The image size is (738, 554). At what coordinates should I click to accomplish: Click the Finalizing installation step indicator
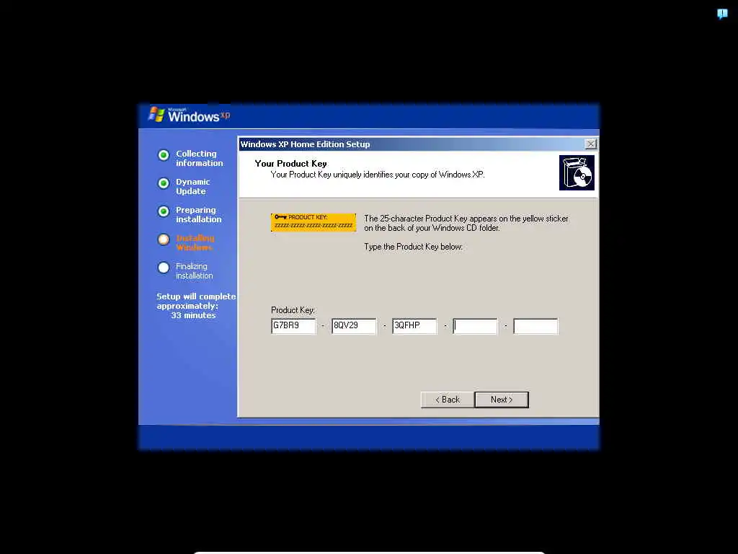(164, 268)
